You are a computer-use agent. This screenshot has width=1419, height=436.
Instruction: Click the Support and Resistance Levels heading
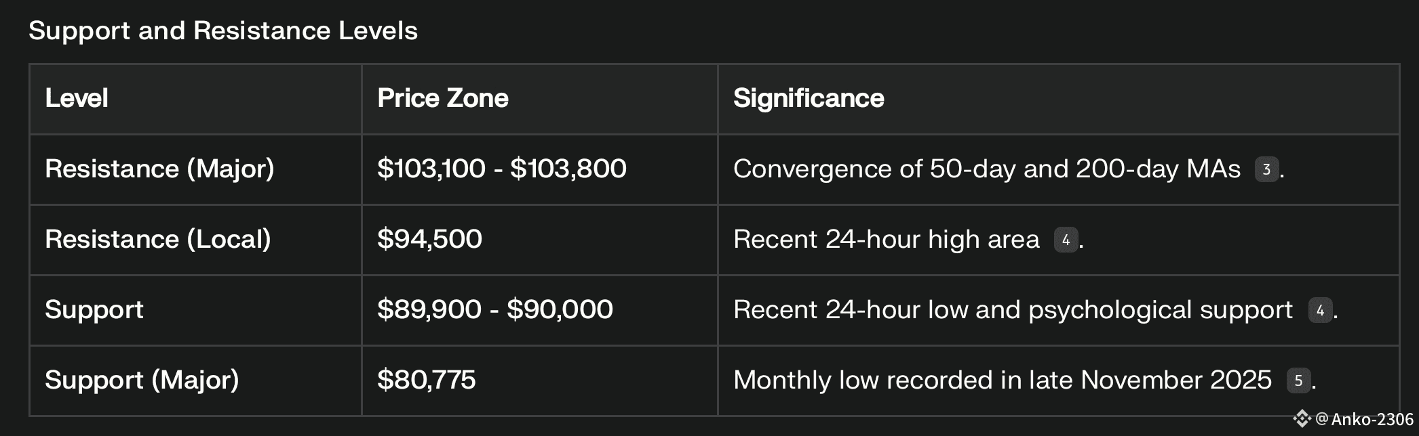(x=223, y=31)
